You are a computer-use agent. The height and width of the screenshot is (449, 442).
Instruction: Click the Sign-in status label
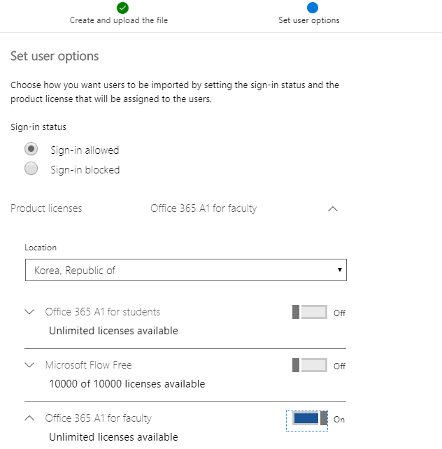click(38, 127)
